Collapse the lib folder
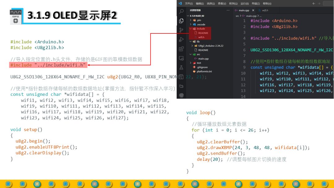 191,41
